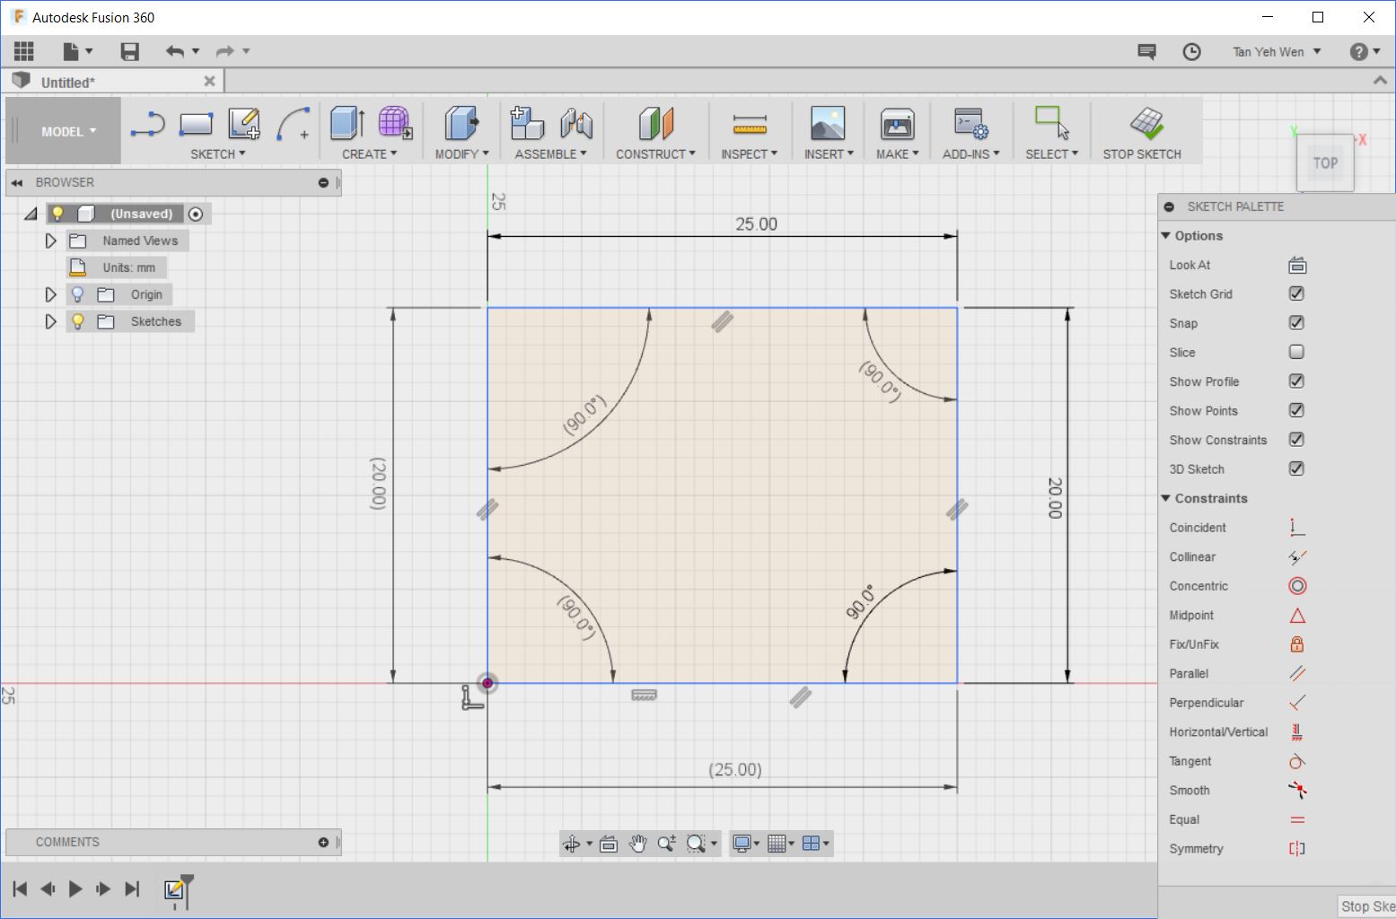This screenshot has width=1396, height=919.
Task: Open the INSPECT menu
Action: [750, 154]
